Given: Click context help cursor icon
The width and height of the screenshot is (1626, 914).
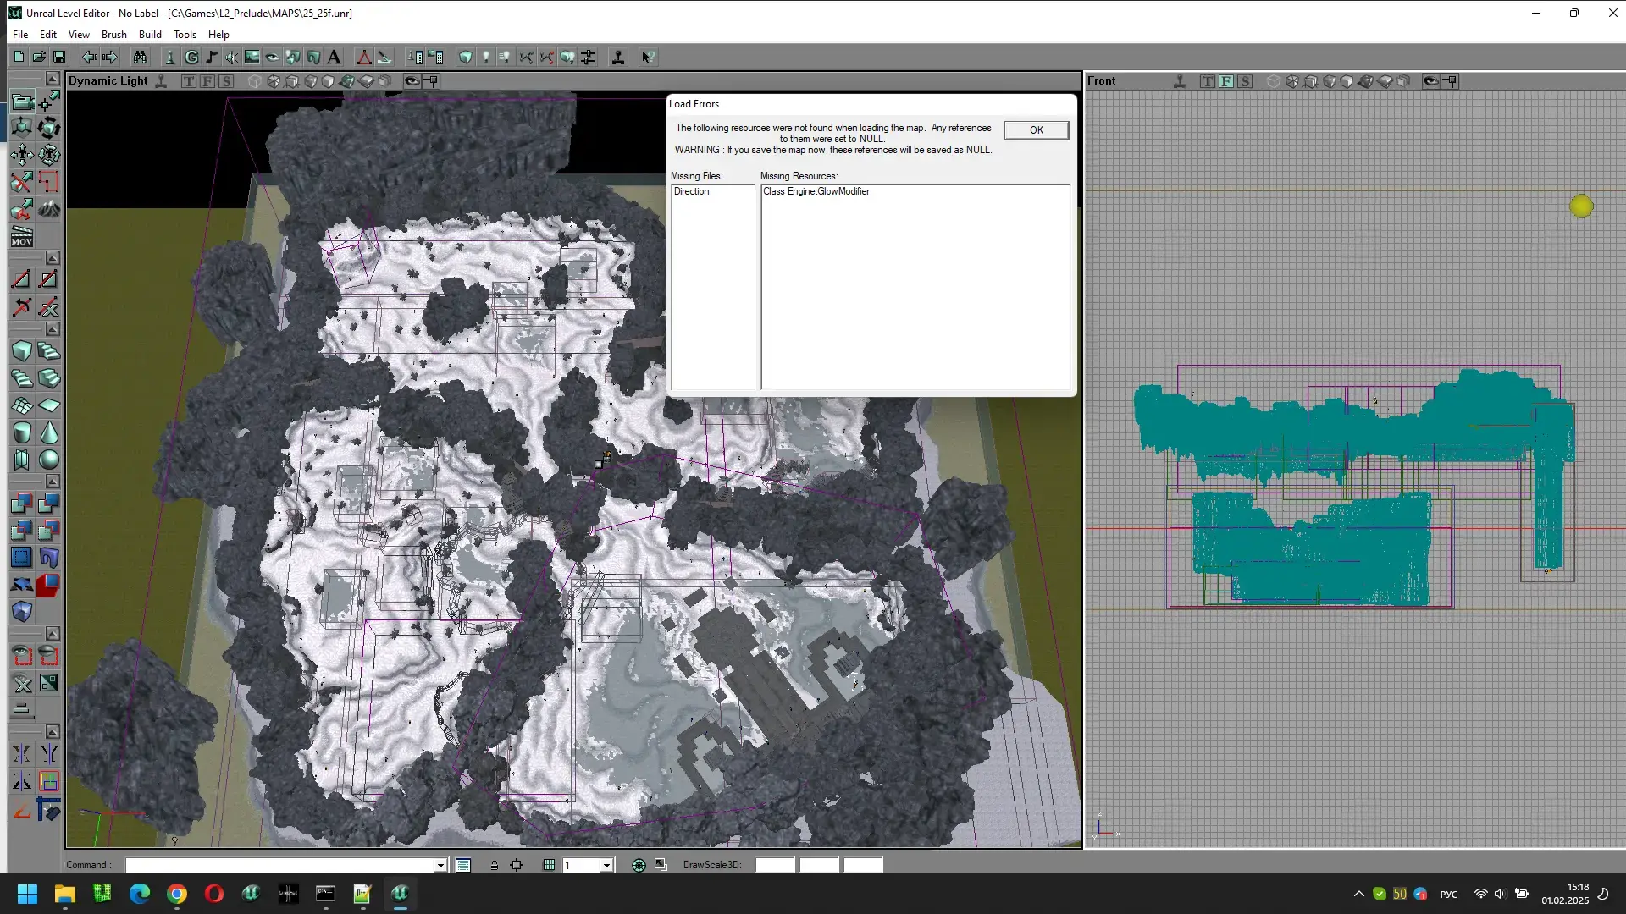Looking at the screenshot, I should tap(648, 58).
